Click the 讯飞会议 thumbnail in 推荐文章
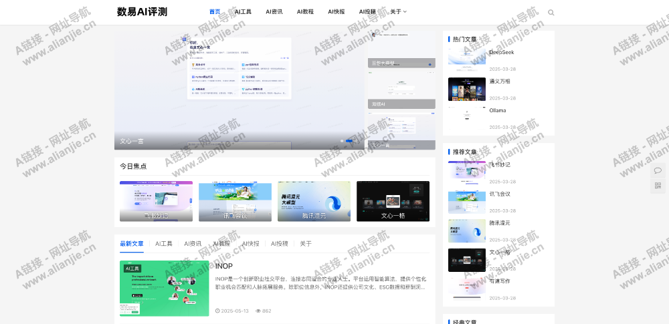Screen dimensions: 669x324 tap(467, 202)
